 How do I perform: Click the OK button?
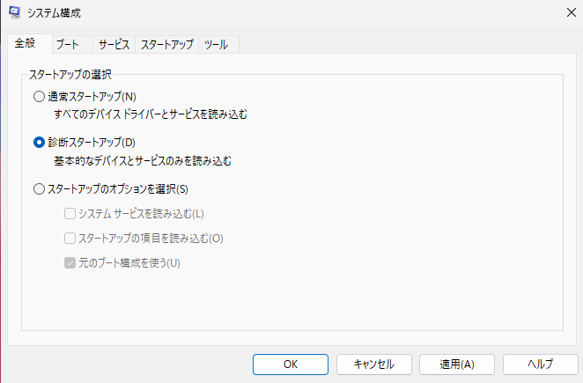291,365
